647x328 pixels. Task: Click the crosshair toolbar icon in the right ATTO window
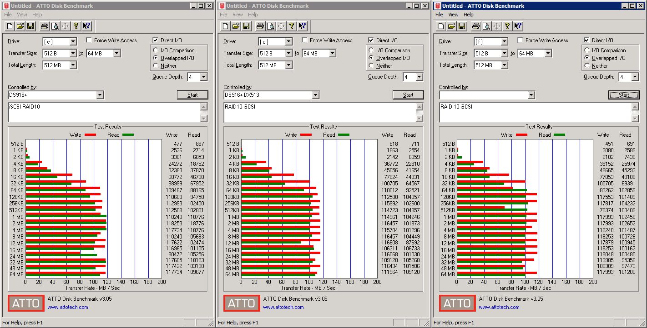(496, 26)
